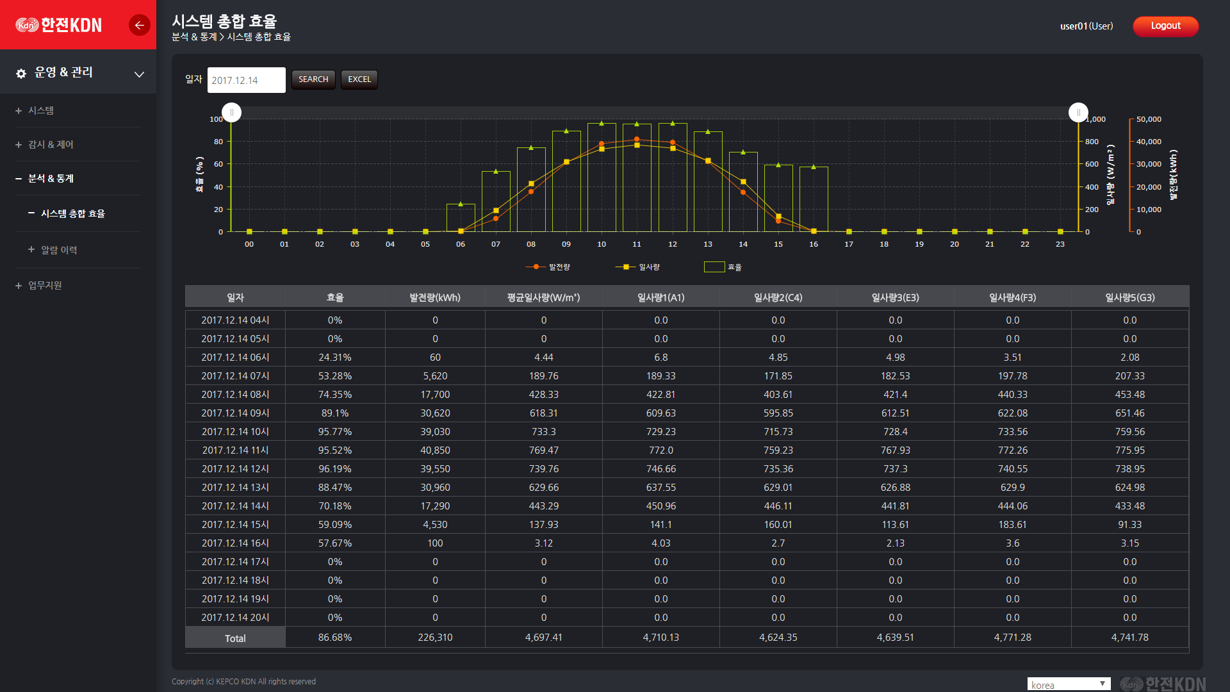Export data with EXCEL button

(x=359, y=79)
